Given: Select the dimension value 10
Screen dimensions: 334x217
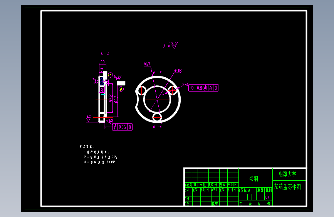Looking at the screenshot, I should click(x=103, y=62).
